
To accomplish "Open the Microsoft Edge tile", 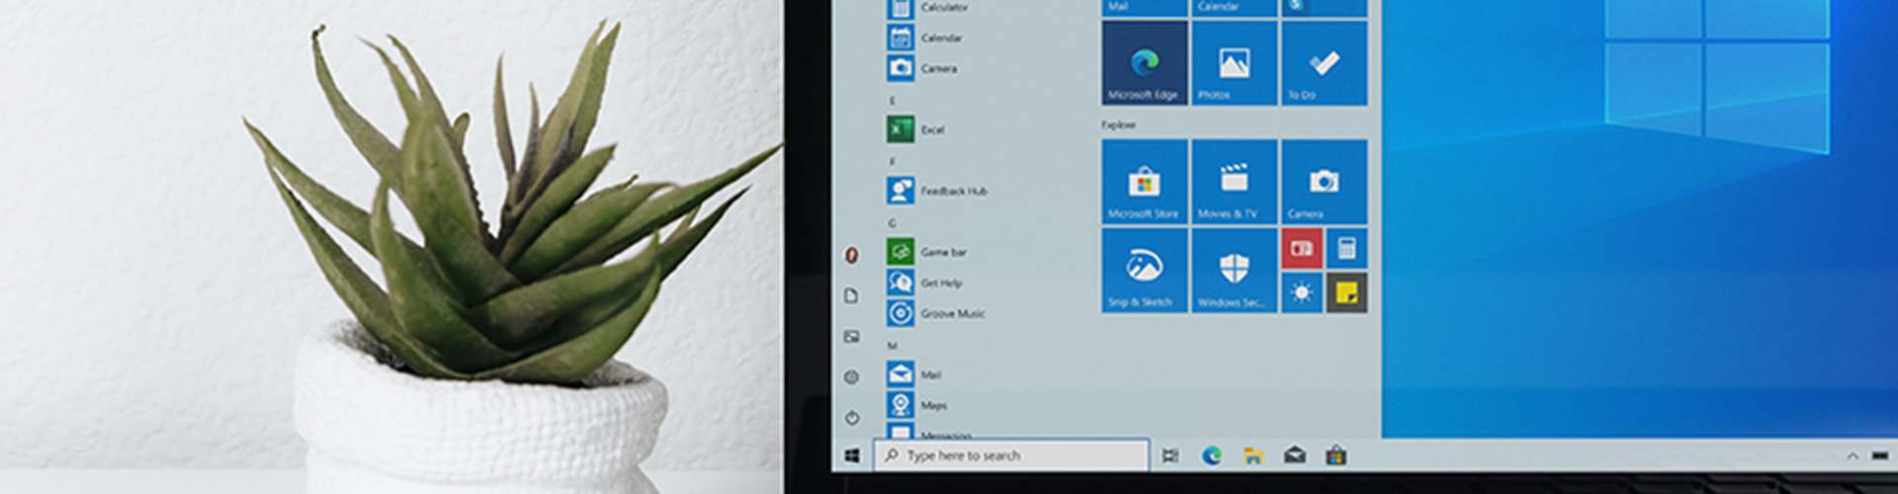I will click(1145, 63).
